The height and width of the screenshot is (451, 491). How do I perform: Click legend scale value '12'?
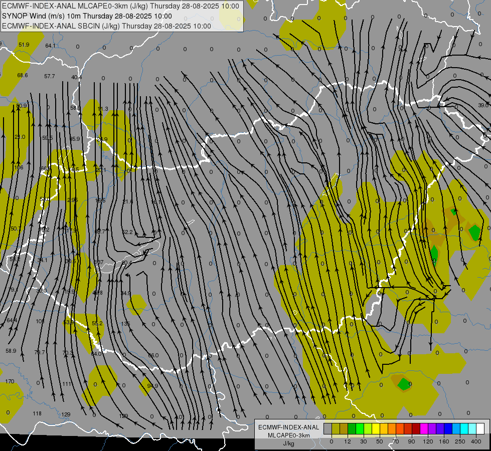348,441
